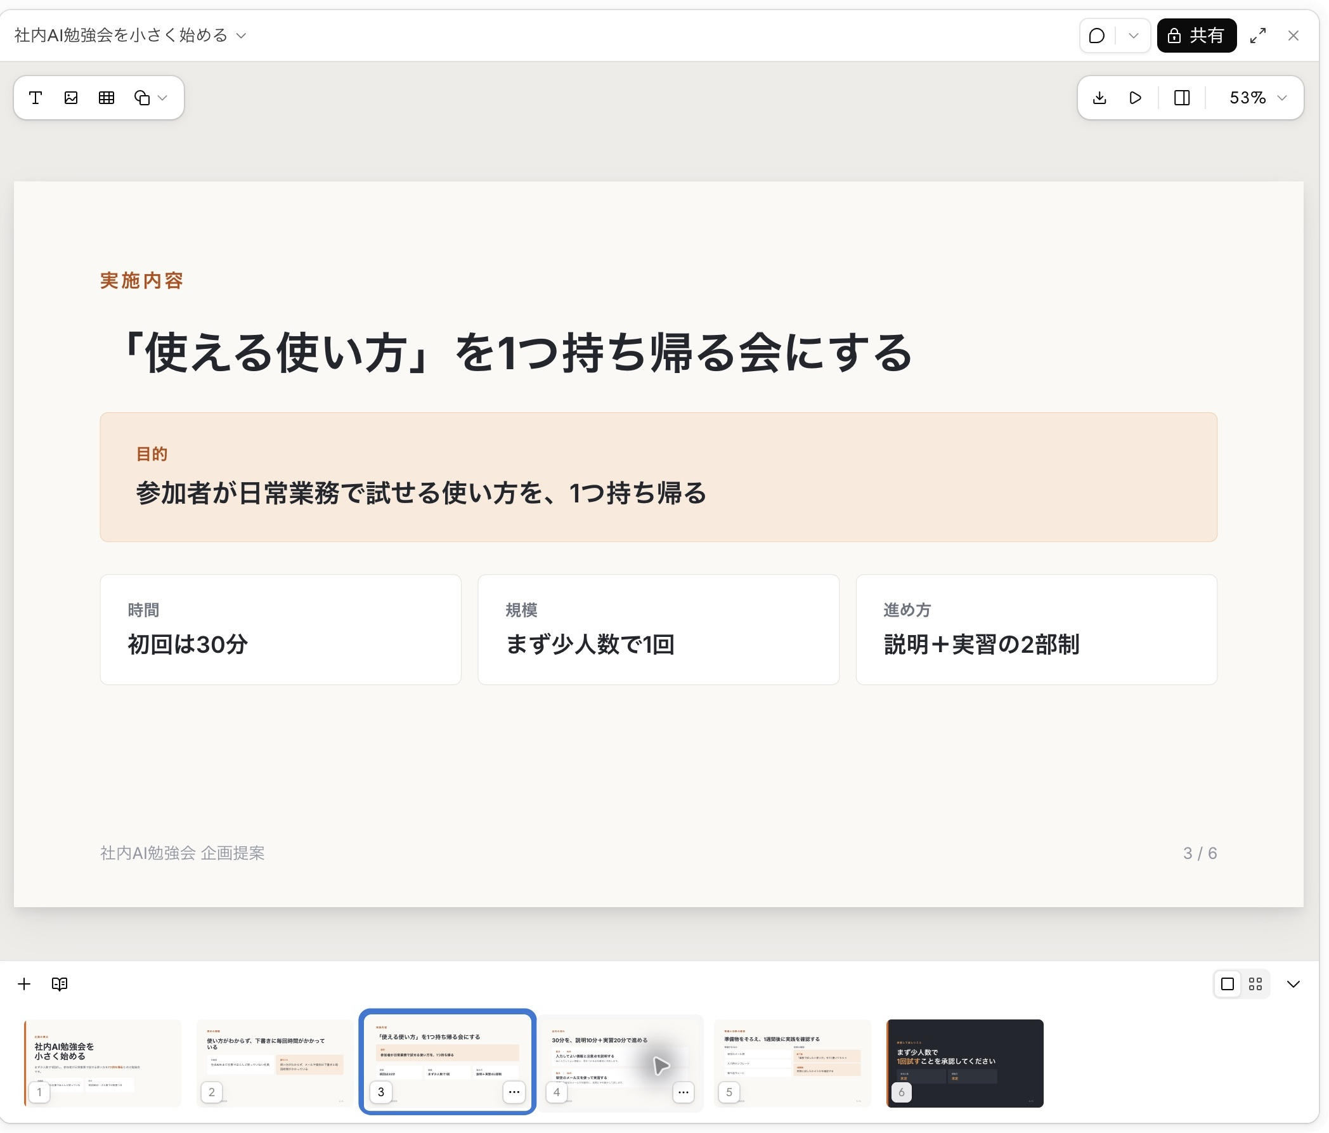Viewport: 1329px width, 1133px height.
Task: Select slide 2 thumbnail
Action: (x=275, y=1063)
